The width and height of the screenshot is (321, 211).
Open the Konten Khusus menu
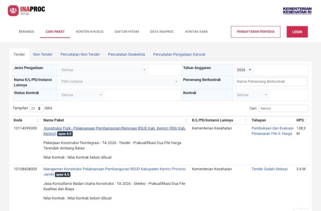(89, 32)
